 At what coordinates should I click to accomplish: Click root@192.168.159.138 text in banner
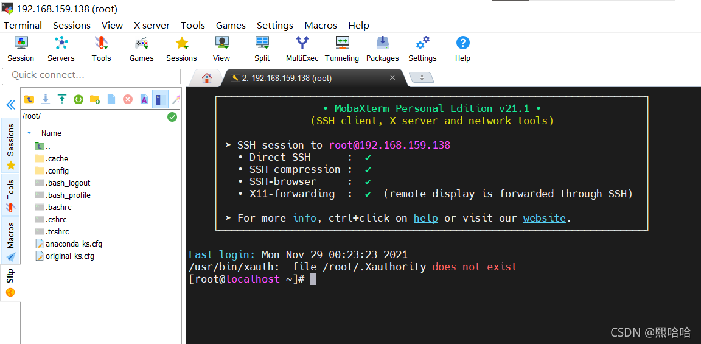click(x=389, y=145)
